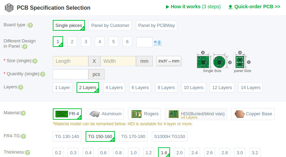Click help icon next to Layers label
Viewport: 286px width, 157px height.
point(21,87)
